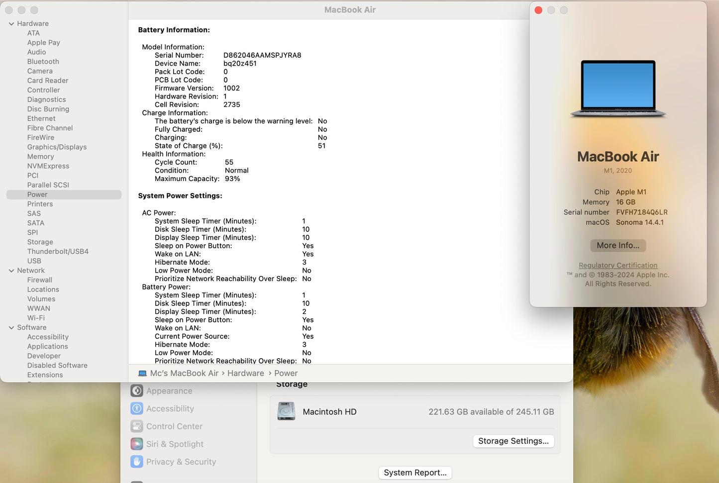The width and height of the screenshot is (719, 483).
Task: Open Appearance settings
Action: coord(169,390)
